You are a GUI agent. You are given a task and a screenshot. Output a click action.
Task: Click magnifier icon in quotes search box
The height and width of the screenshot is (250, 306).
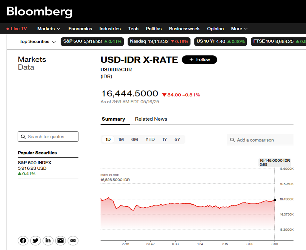point(23,136)
